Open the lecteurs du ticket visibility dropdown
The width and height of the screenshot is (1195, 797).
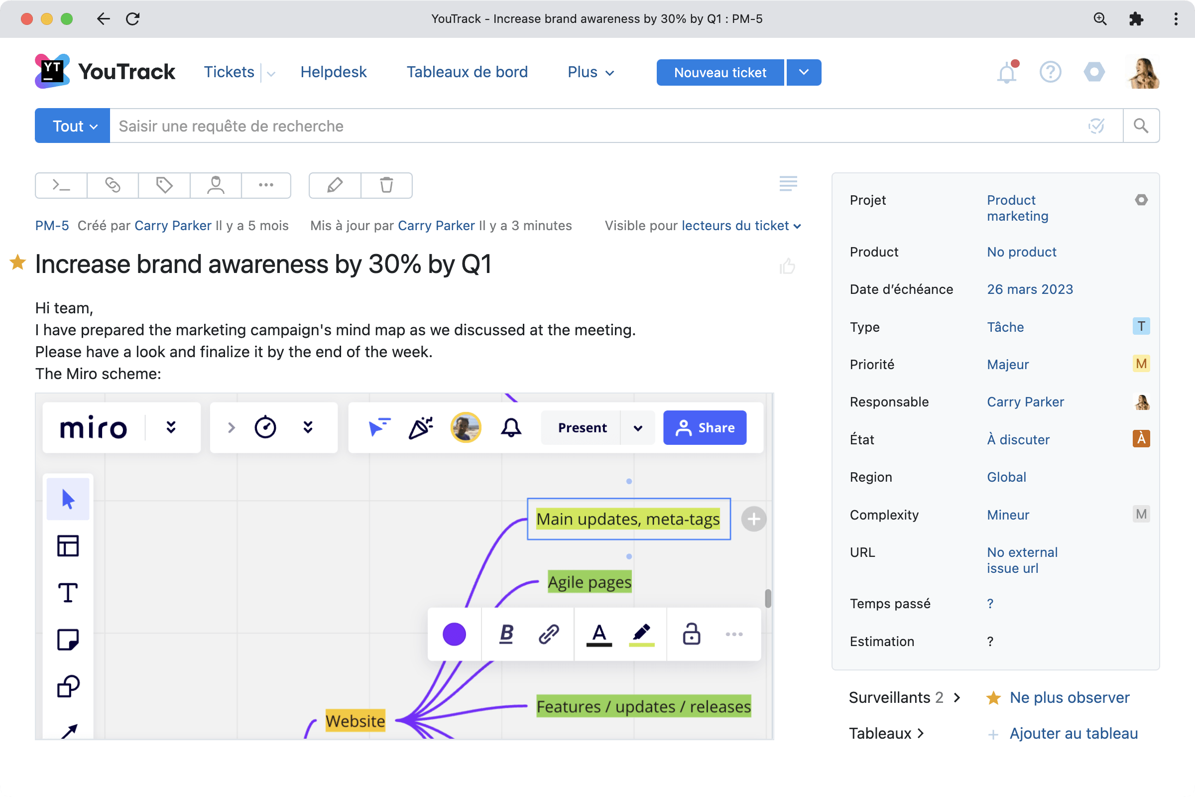point(741,226)
